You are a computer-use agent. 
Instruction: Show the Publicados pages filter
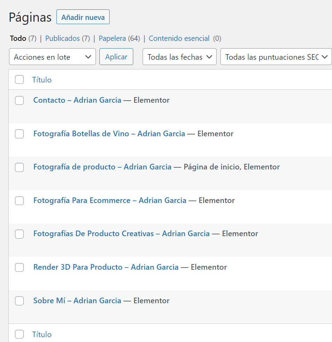coord(62,38)
